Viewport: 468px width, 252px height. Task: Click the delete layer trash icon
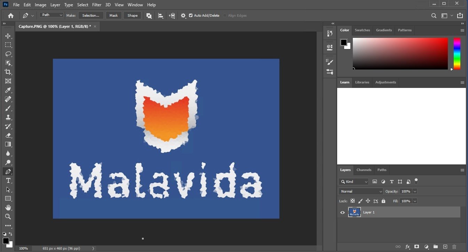click(454, 246)
